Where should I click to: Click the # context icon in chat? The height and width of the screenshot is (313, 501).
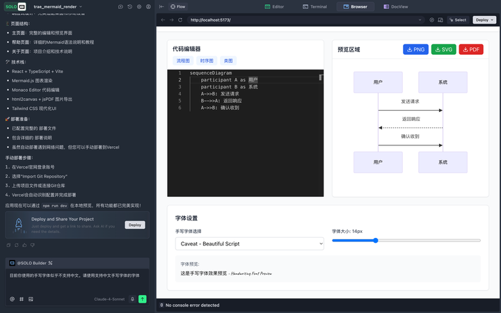coord(22,299)
